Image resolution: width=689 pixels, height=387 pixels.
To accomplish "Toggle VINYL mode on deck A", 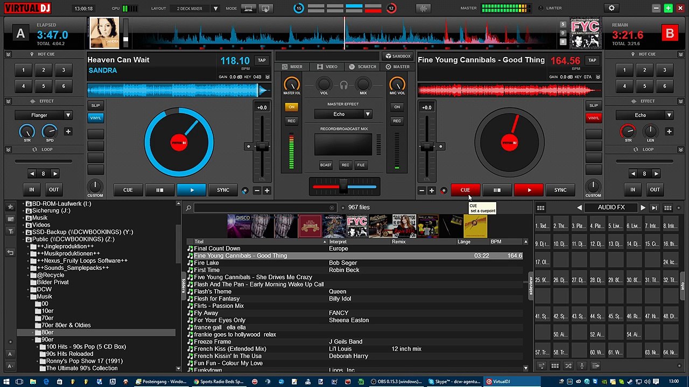I will pyautogui.click(x=95, y=118).
